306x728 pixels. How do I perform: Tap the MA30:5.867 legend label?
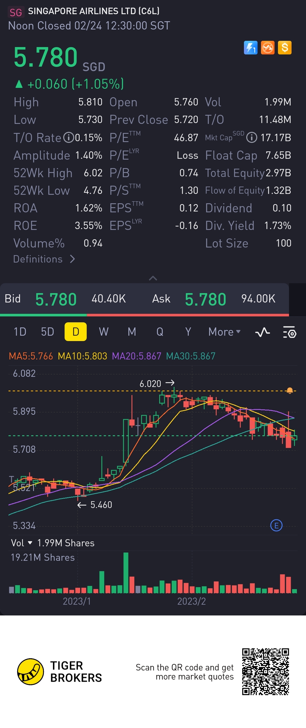point(191,356)
